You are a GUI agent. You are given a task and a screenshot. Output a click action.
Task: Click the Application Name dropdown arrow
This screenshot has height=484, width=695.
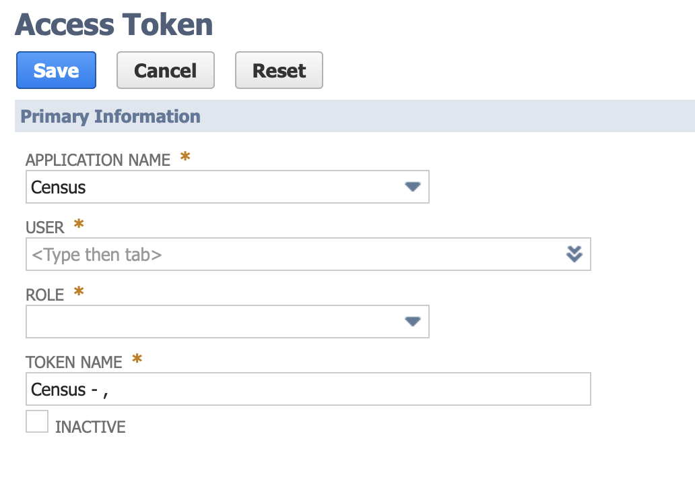[x=412, y=187]
